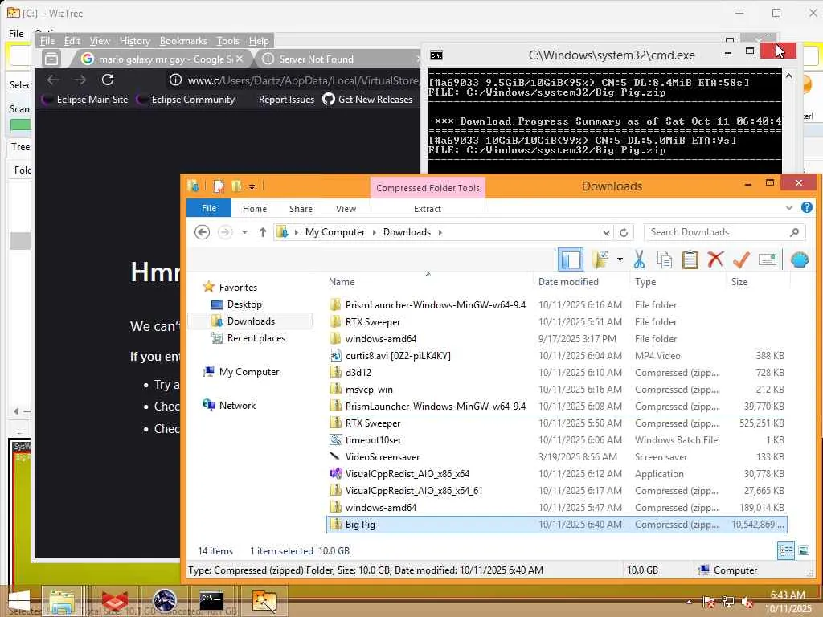Select the Compressed Folder Tools contextual tab
Viewport: 823px width, 617px height.
click(x=428, y=188)
